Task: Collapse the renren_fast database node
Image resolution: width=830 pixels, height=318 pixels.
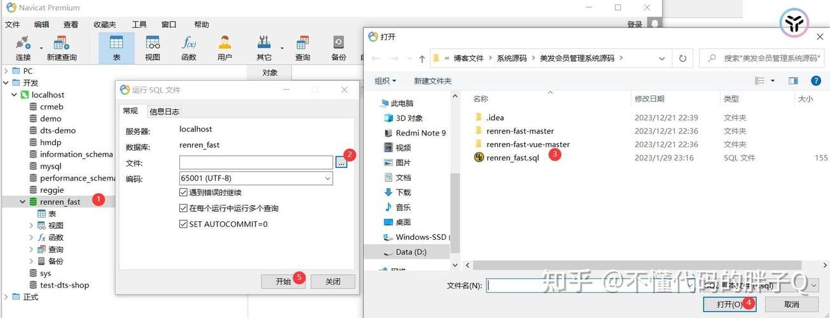Action: [x=23, y=202]
